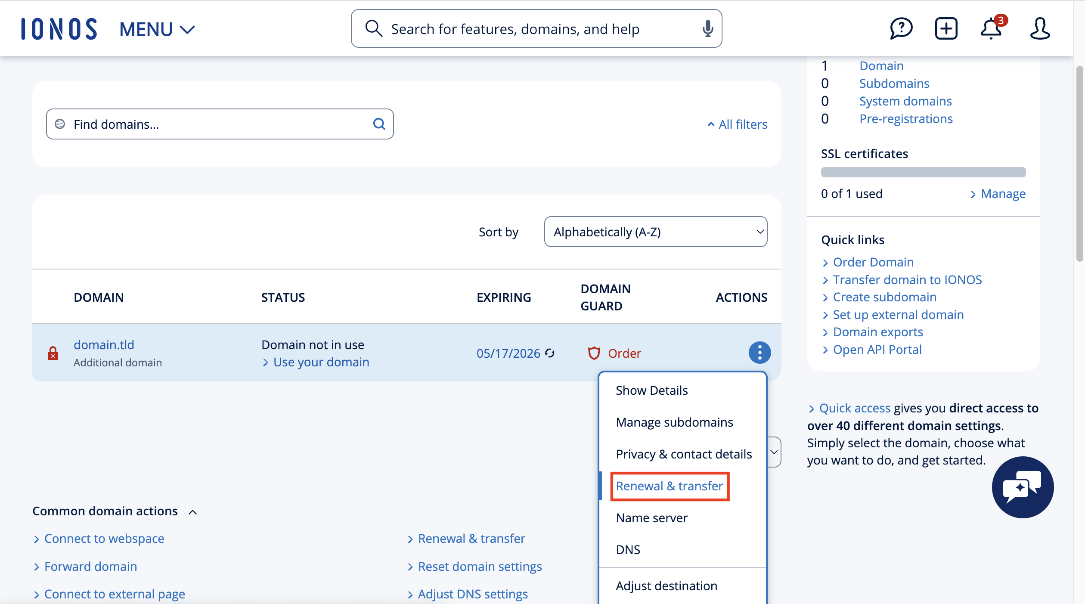This screenshot has width=1085, height=604.
Task: Click Use your domain under domain.tld
Action: coord(321,362)
